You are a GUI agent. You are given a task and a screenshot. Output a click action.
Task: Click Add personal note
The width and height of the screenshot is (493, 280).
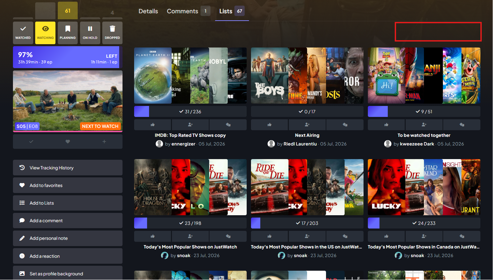point(68,238)
